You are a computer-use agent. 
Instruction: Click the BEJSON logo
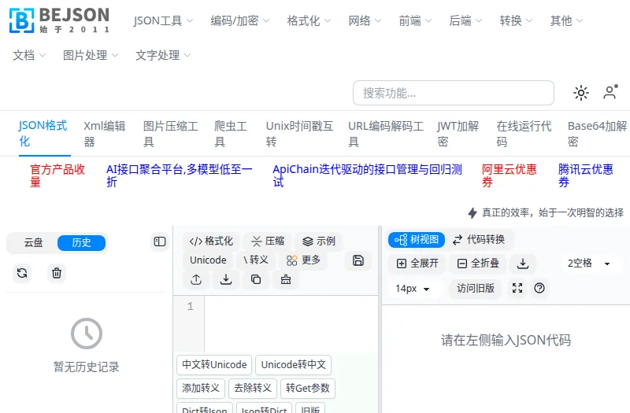[60, 20]
